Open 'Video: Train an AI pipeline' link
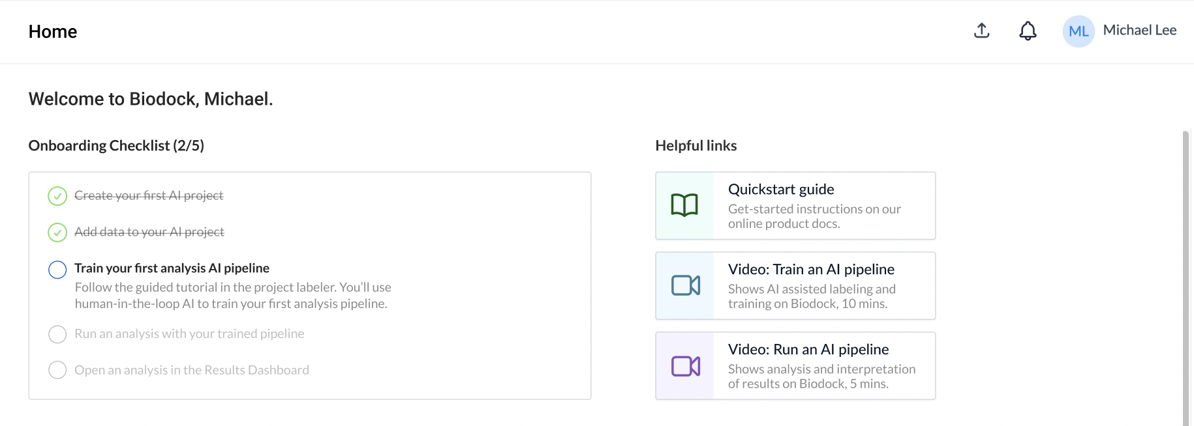The width and height of the screenshot is (1194, 426). point(795,286)
